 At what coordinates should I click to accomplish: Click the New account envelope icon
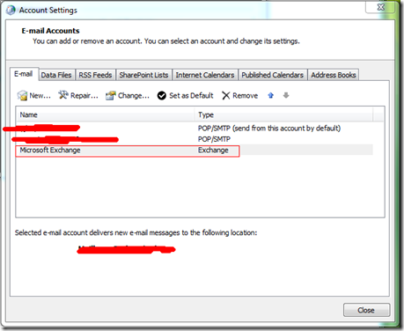[22, 96]
